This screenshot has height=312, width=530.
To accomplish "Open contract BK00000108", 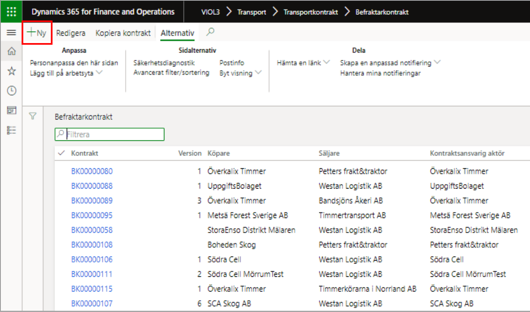I will point(92,245).
